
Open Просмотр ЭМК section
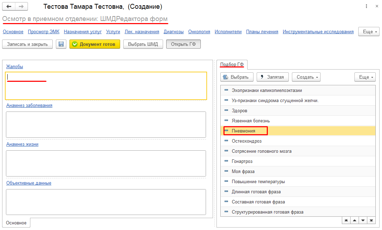44,32
